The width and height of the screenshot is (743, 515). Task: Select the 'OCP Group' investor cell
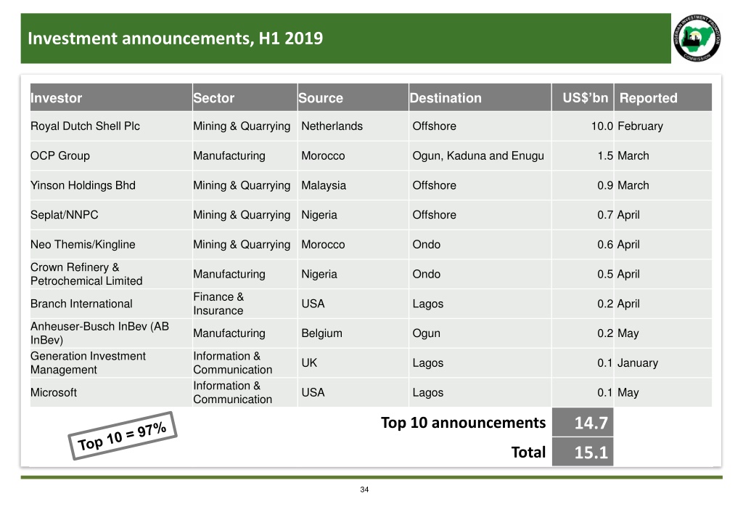(x=111, y=155)
